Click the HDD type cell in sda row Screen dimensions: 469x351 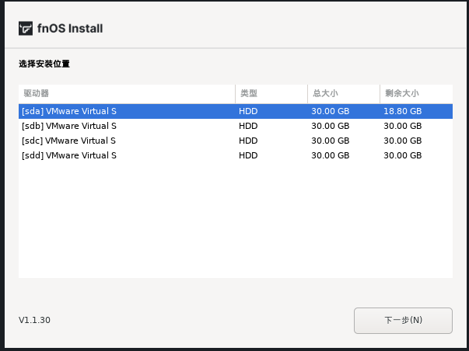tap(248, 111)
